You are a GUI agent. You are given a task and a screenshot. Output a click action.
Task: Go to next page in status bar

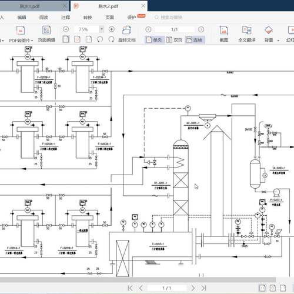click(193, 288)
